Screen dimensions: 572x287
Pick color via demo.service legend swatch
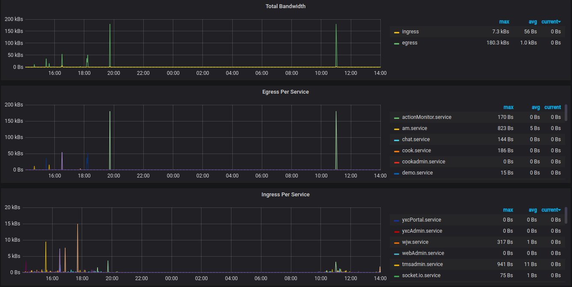coord(397,173)
